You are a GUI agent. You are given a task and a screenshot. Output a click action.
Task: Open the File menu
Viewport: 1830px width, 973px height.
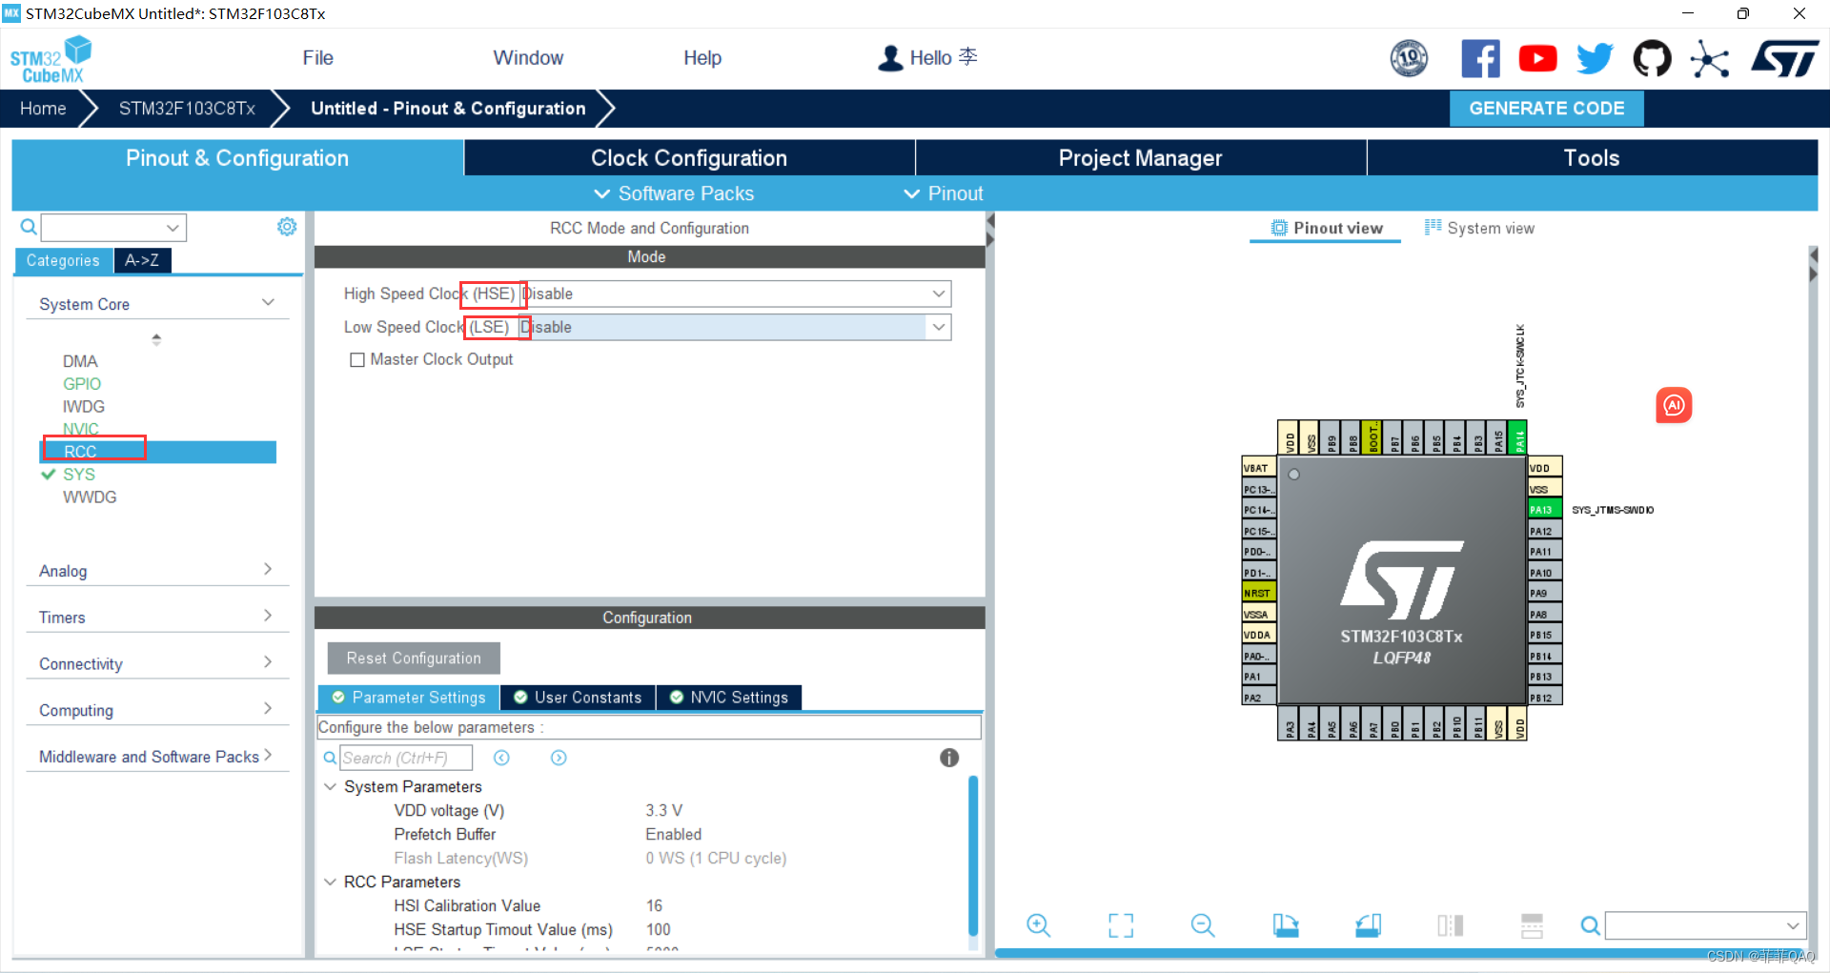tap(317, 58)
